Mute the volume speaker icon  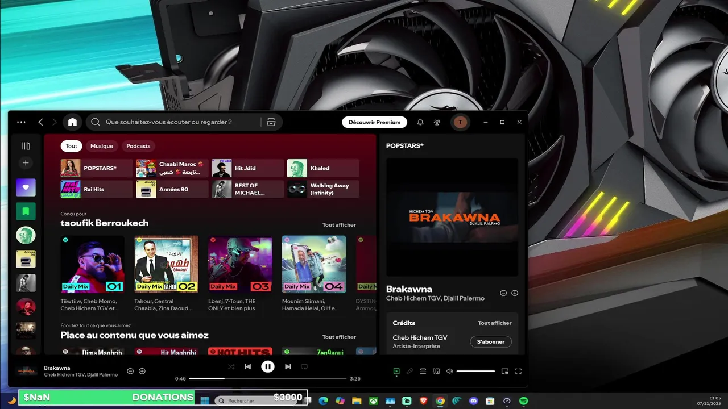click(449, 372)
